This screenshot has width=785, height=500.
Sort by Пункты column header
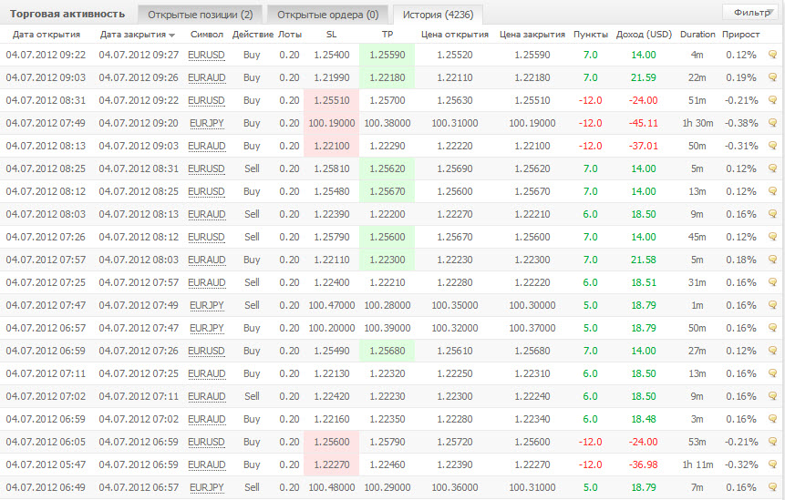tap(591, 35)
